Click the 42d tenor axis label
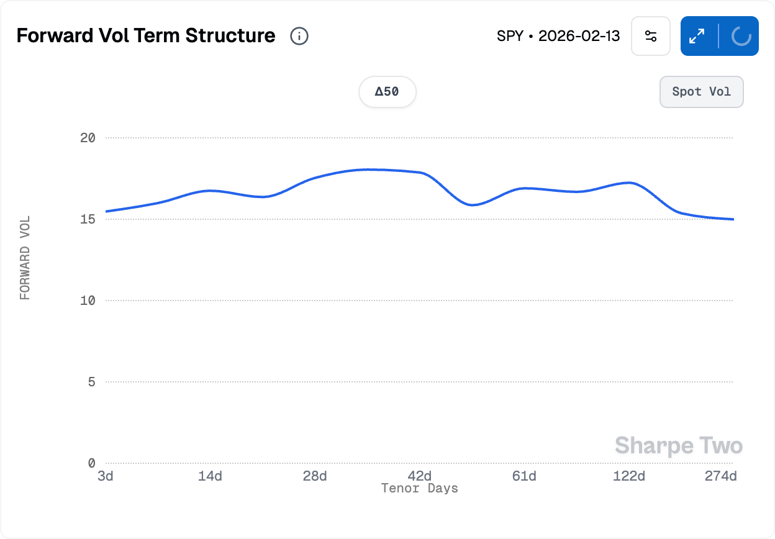The height and width of the screenshot is (539, 775). 420,476
